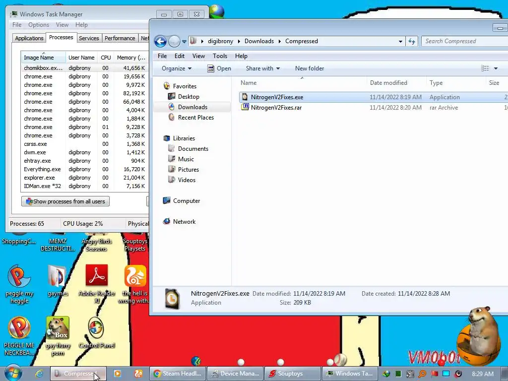Expand the Share with dropdown

click(263, 68)
